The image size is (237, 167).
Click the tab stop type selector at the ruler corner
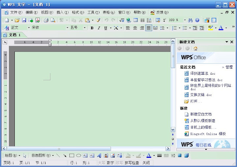tap(5, 42)
